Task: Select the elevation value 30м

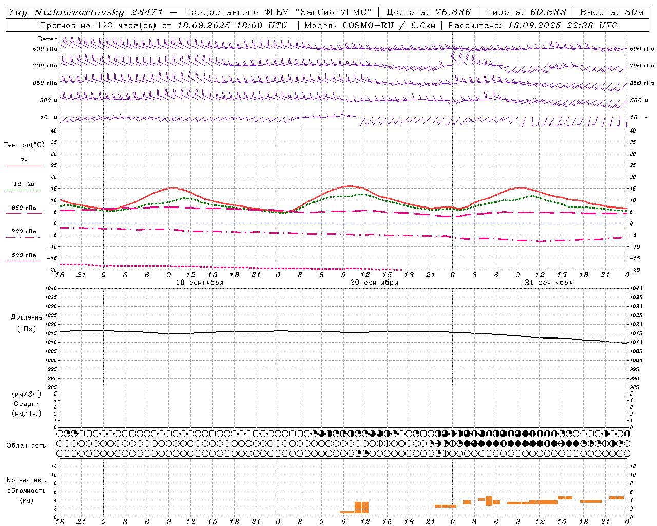Action: point(634,12)
